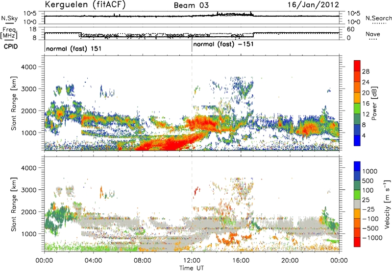Click the 'N.Search' legend label
This screenshot has height=271, width=392.
click(378, 18)
